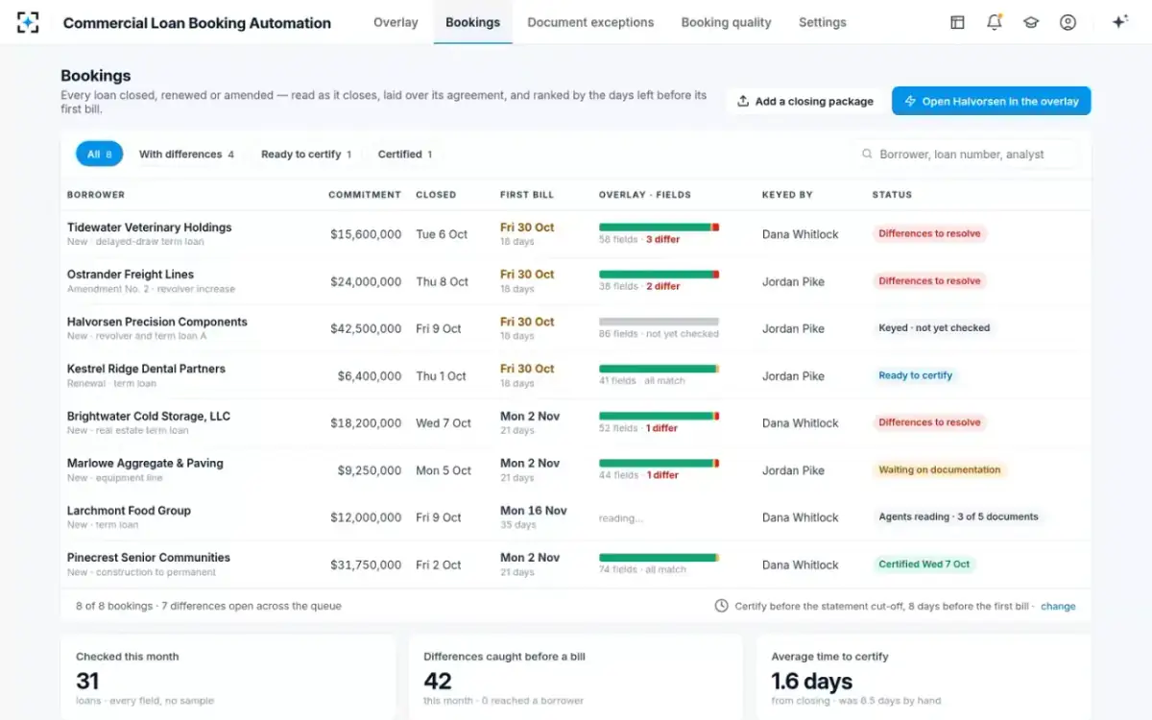The image size is (1152, 720).
Task: Filter by Ready to certify 1
Action: coord(306,154)
